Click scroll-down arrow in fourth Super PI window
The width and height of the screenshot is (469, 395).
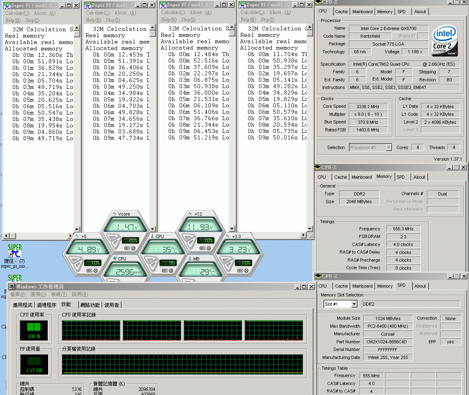tap(309, 229)
